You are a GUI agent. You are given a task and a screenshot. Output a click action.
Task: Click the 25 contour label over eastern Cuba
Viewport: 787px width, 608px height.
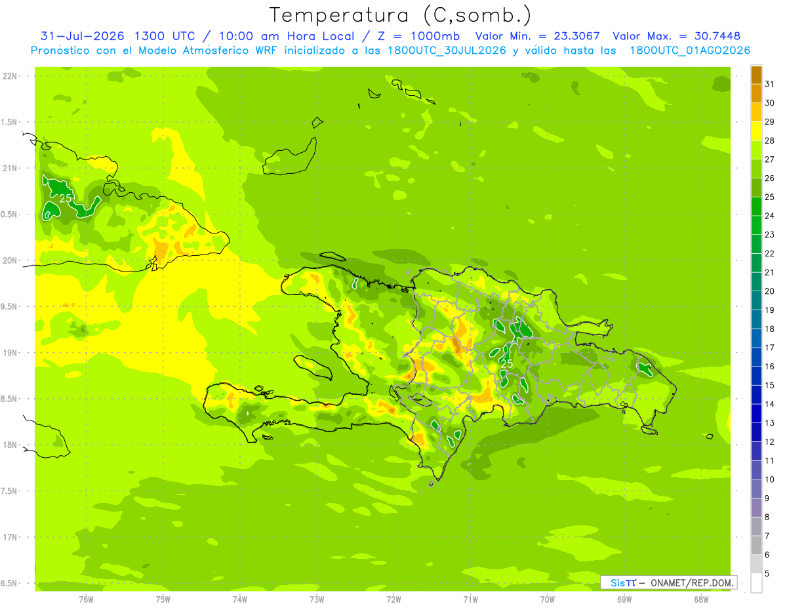[x=66, y=198]
